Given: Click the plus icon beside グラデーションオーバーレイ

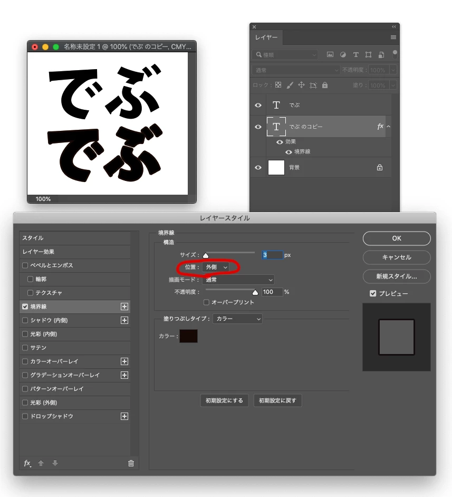Looking at the screenshot, I should (124, 375).
